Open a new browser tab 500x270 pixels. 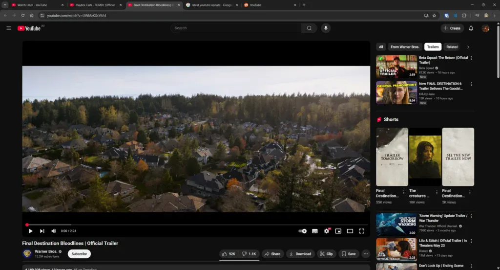(304, 5)
